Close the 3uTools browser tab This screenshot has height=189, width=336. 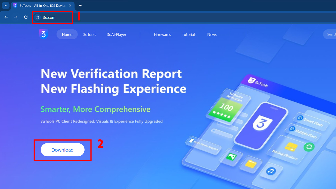70,6
